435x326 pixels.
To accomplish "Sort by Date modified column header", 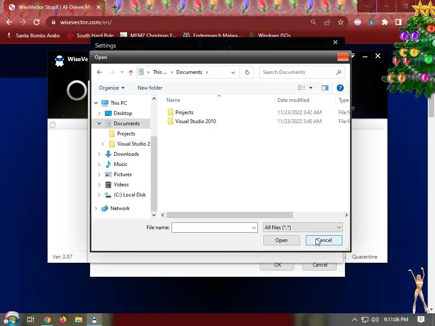I will [293, 100].
